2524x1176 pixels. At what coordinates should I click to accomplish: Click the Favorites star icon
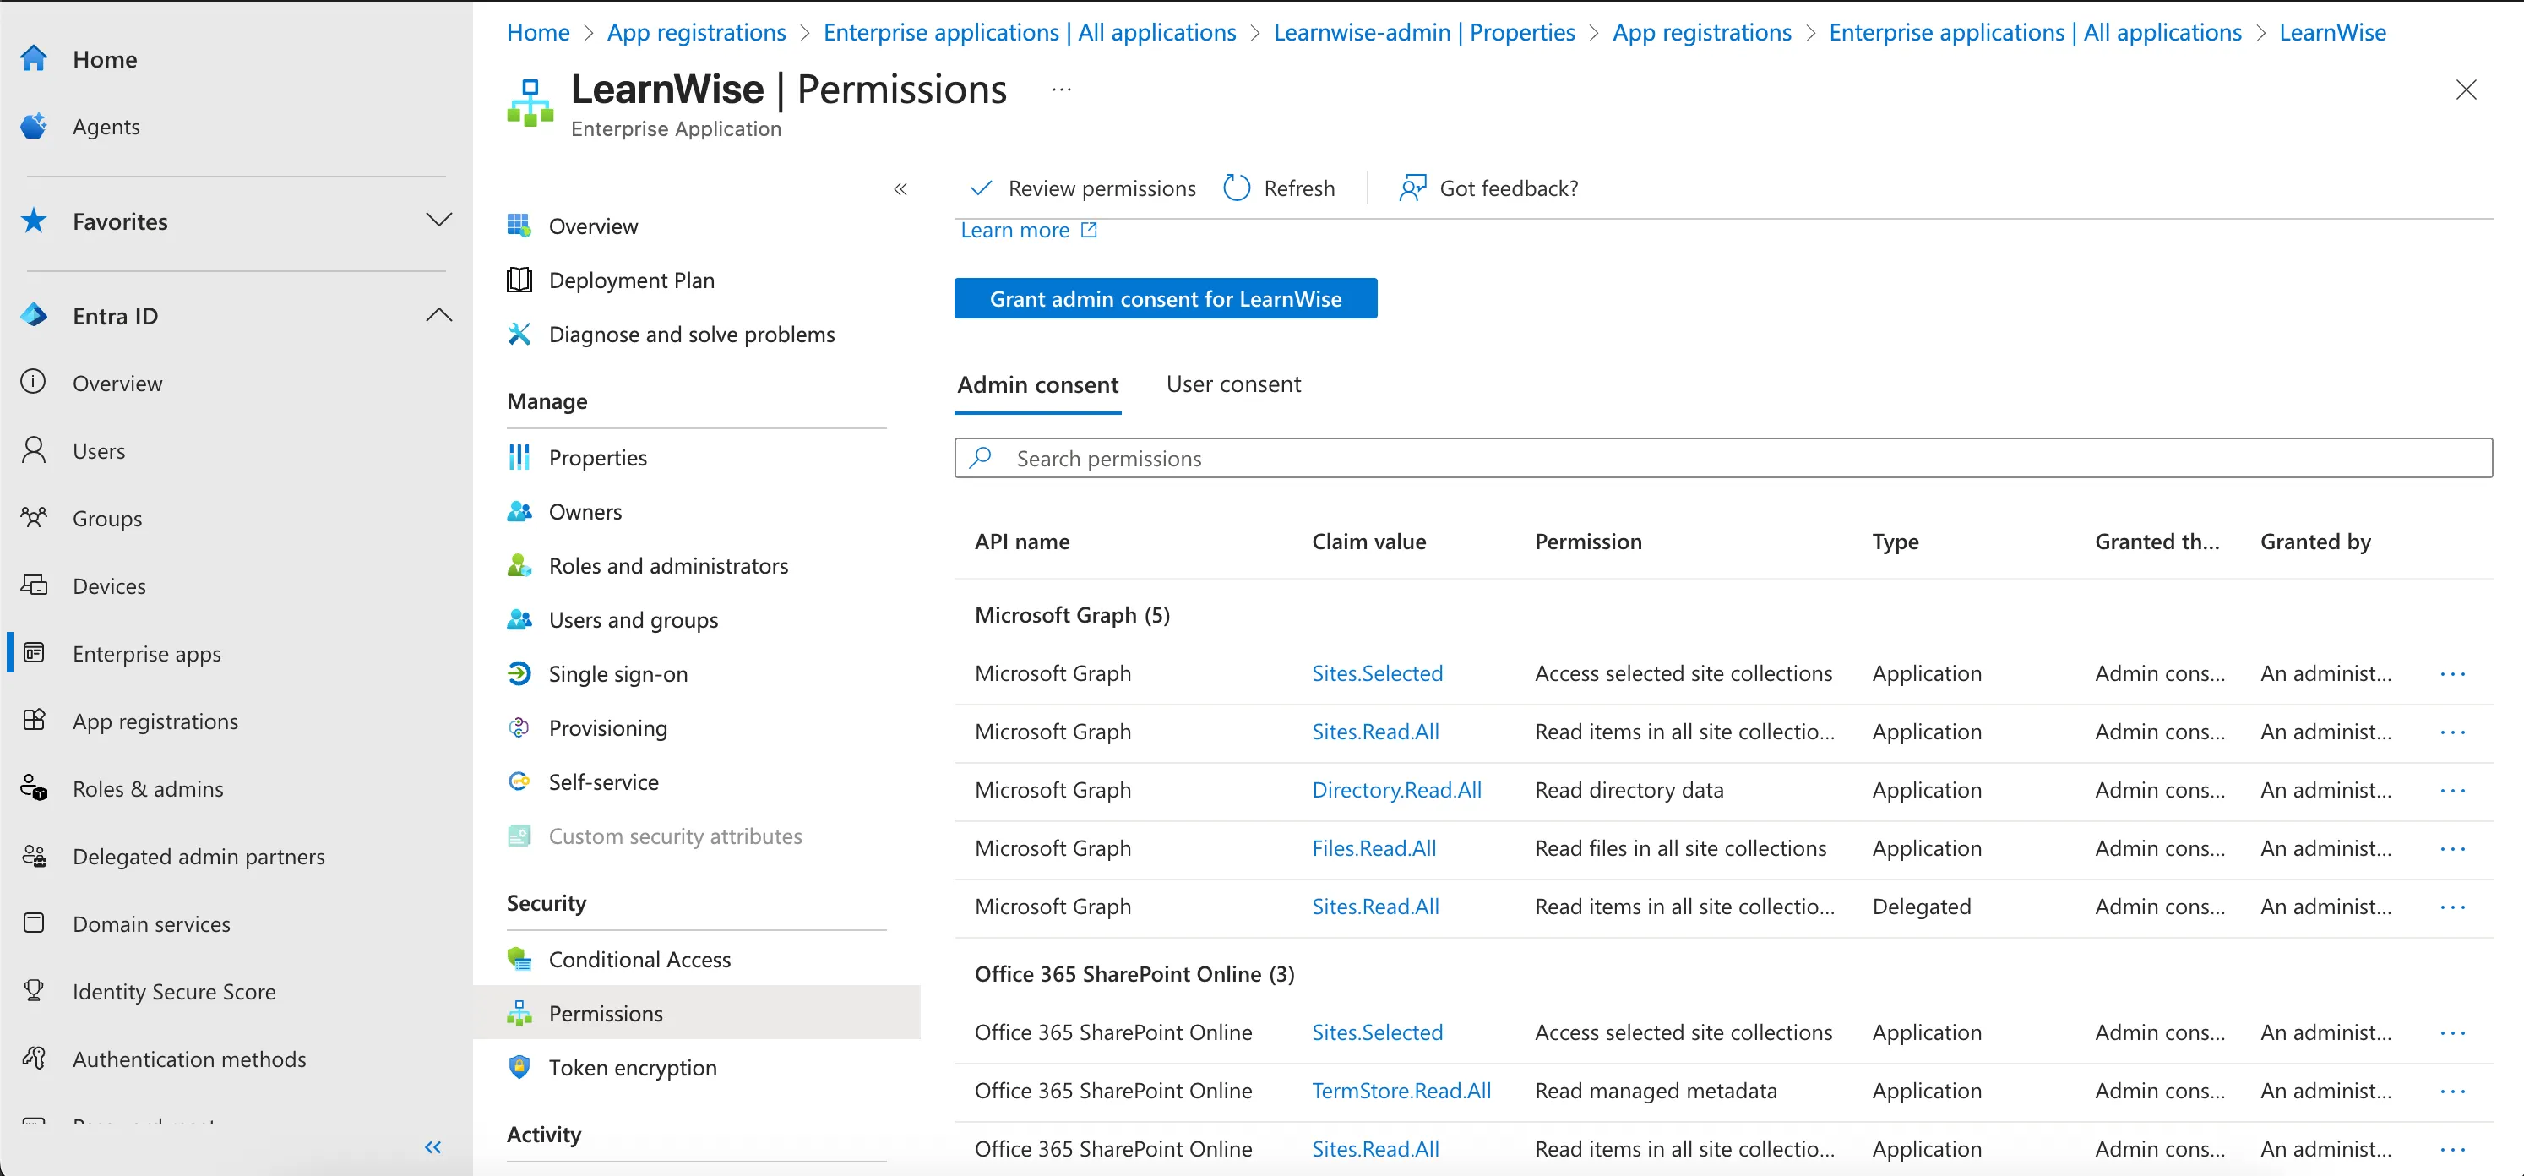pos(35,220)
